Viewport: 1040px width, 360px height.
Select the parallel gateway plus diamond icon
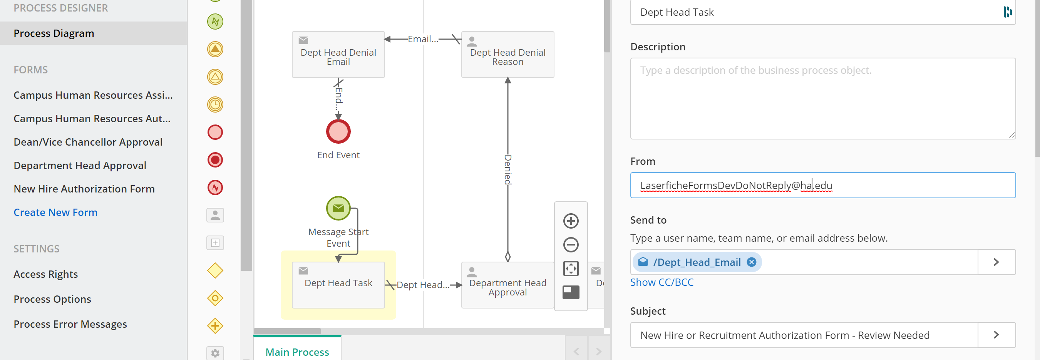pyautogui.click(x=215, y=326)
